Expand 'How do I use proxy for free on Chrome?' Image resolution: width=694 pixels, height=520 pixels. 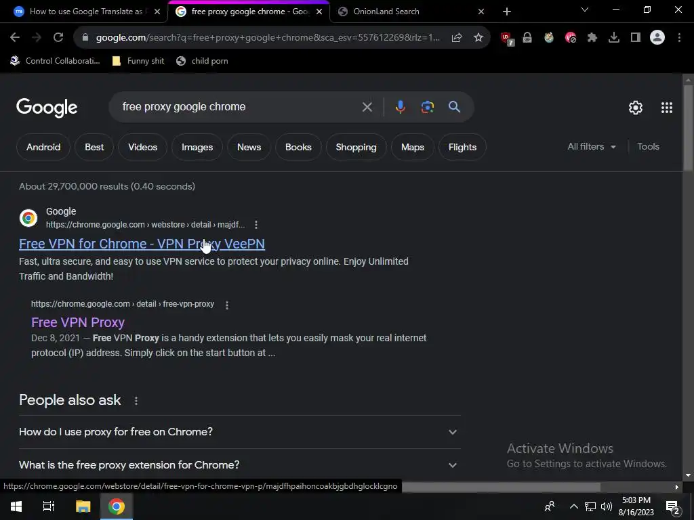coord(239,432)
